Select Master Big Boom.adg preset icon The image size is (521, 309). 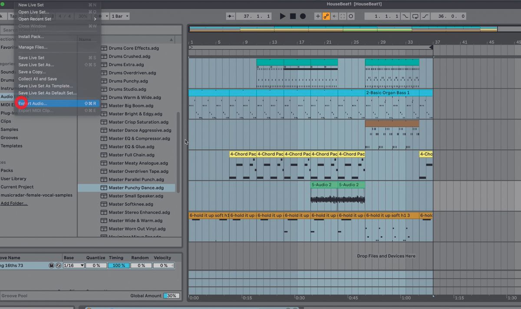pyautogui.click(x=104, y=106)
